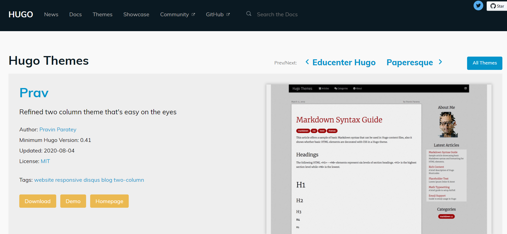Select the blog tag
Viewport: 507px width, 234px height.
[x=107, y=180]
